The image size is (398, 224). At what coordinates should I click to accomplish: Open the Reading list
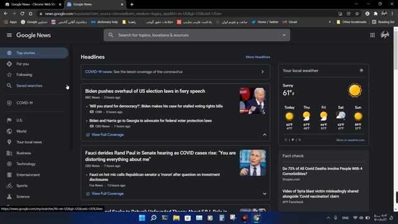[383, 22]
